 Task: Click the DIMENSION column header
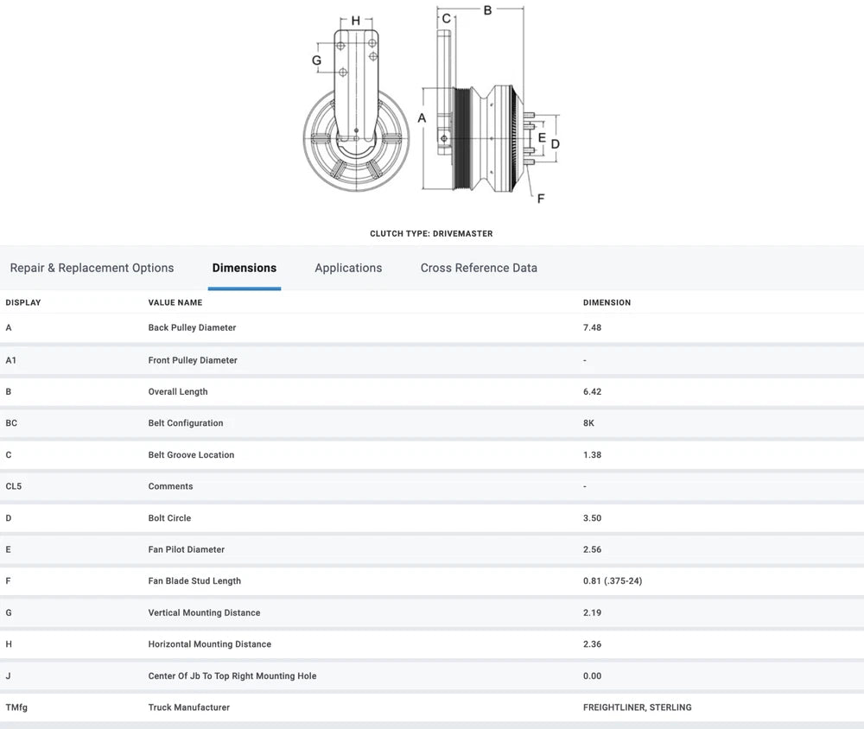click(x=607, y=303)
